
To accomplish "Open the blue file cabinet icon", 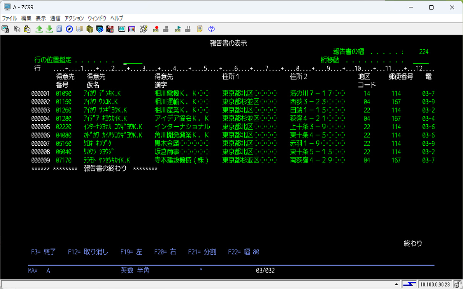I will point(59,29).
